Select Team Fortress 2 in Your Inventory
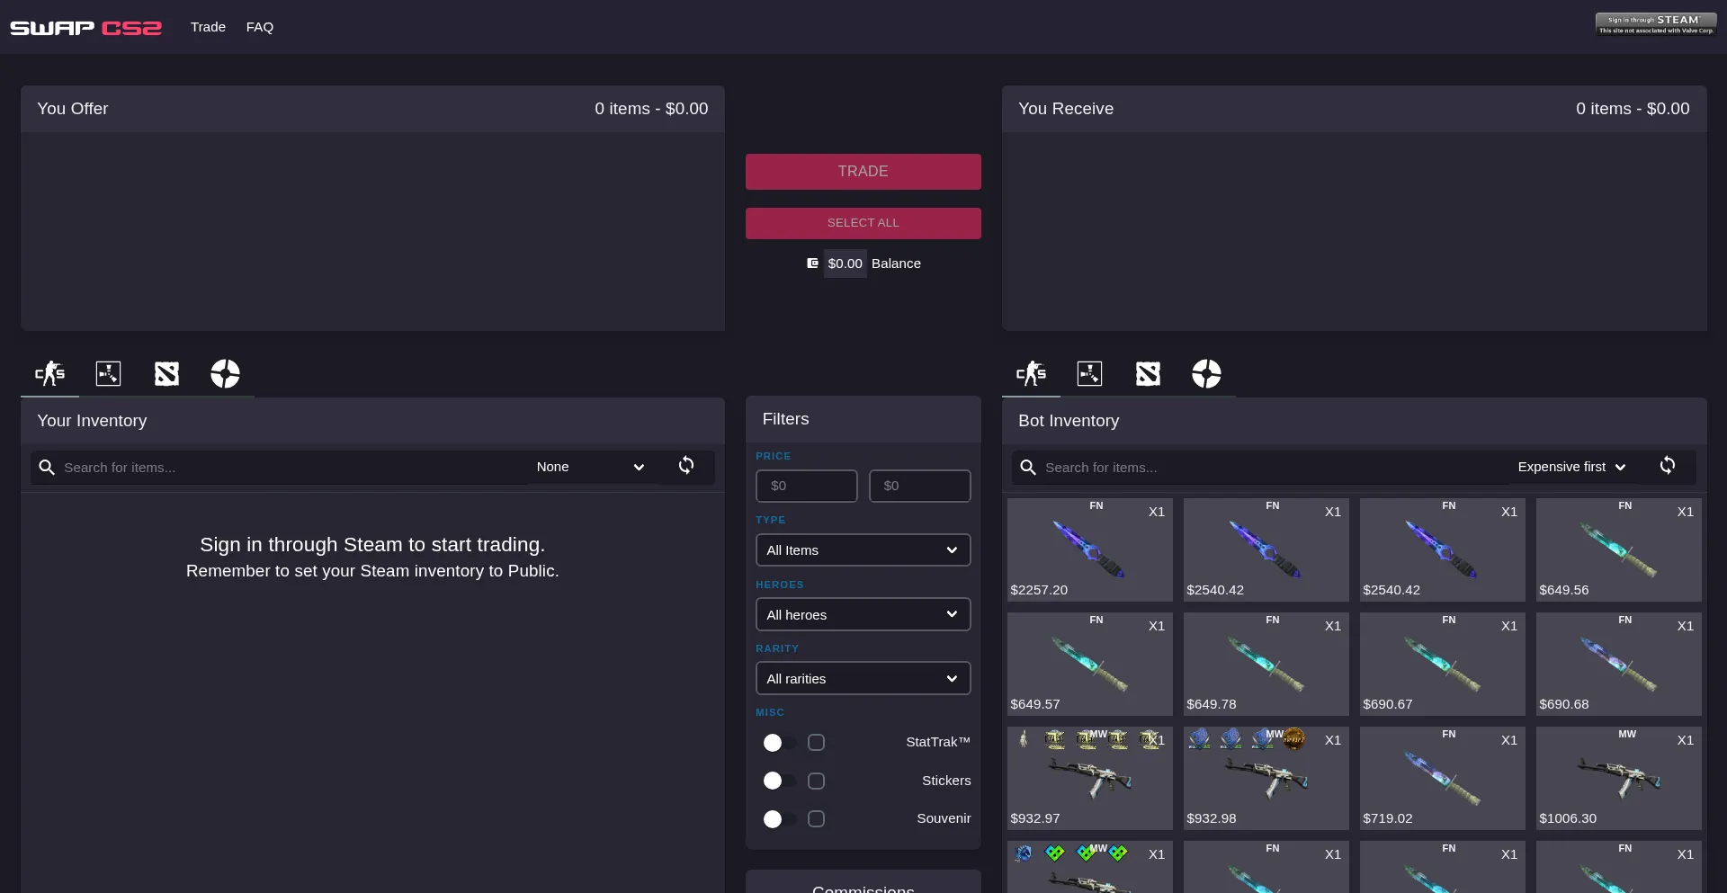Screen dimensions: 1727x893 225,373
